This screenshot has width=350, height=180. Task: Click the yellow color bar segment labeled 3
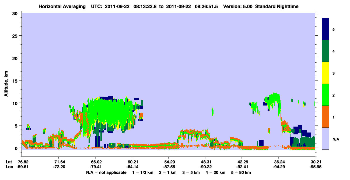coord(325,73)
